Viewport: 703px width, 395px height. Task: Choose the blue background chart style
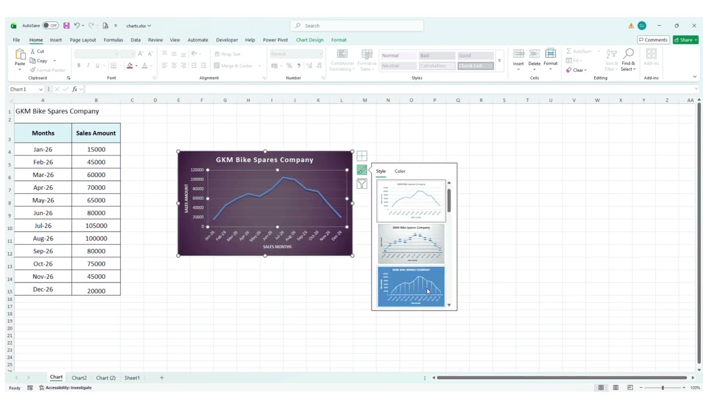pyautogui.click(x=411, y=286)
